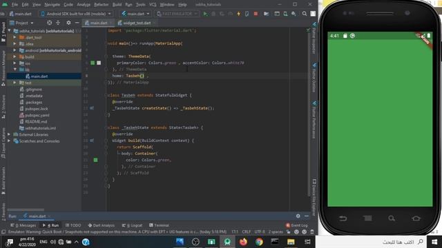Open the Messages tool window
Screen dimensions: 442x248
(x=23, y=225)
